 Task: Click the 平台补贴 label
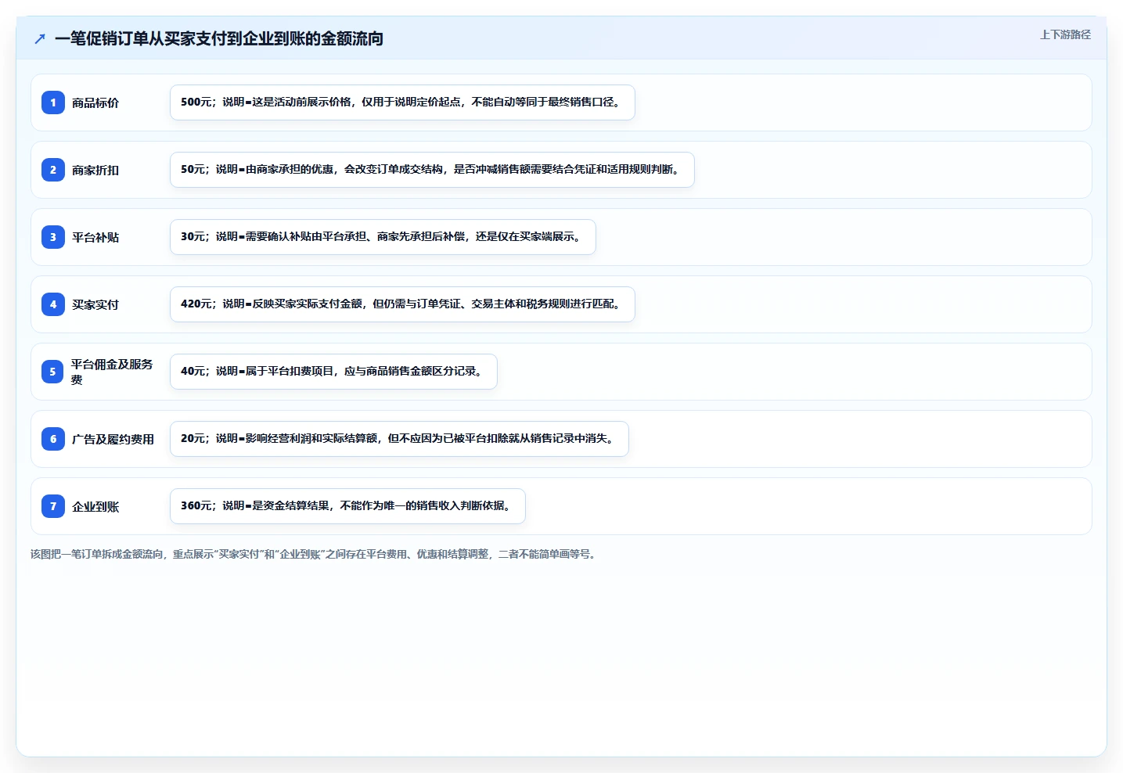click(95, 237)
